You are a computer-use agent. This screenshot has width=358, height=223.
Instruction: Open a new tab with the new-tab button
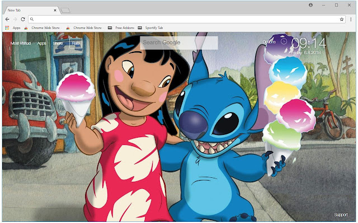[x=65, y=11]
